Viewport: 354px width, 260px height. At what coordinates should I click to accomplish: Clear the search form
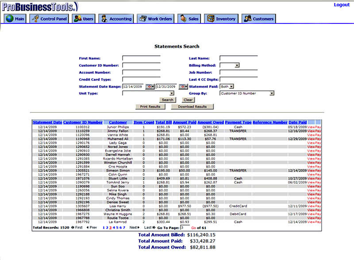(x=188, y=100)
